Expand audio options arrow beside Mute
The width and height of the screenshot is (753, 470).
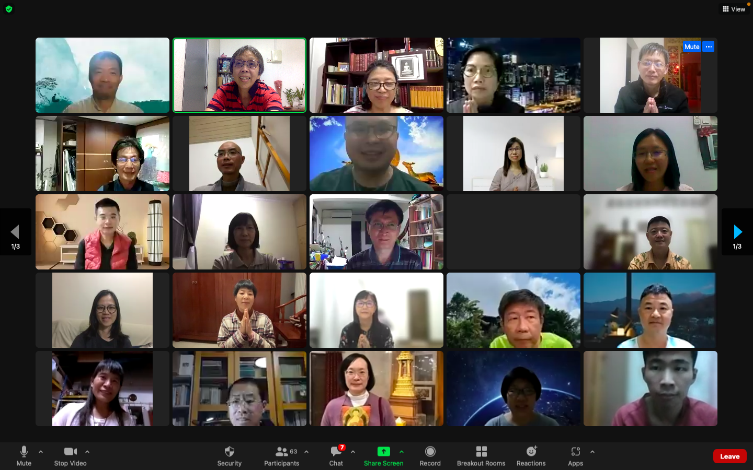point(41,452)
